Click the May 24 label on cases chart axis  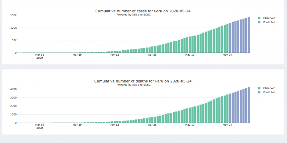[227, 55]
